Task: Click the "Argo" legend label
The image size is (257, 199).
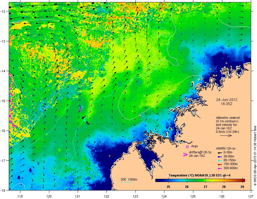Action: pos(195,146)
